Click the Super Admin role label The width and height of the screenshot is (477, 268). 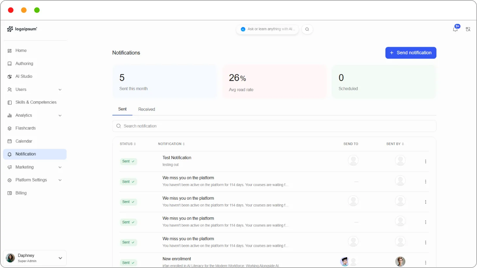click(x=27, y=261)
